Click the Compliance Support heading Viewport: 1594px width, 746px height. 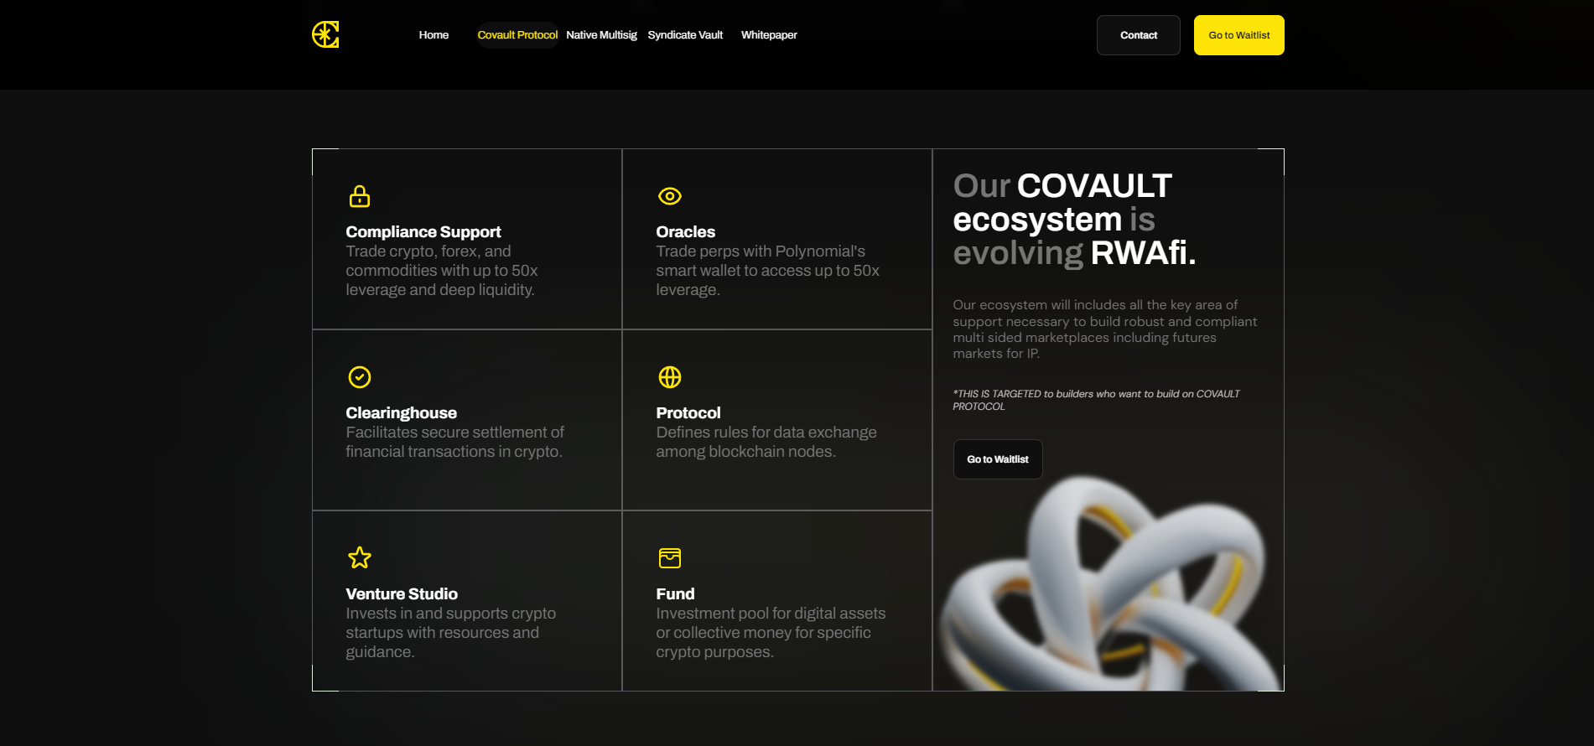[x=423, y=232]
